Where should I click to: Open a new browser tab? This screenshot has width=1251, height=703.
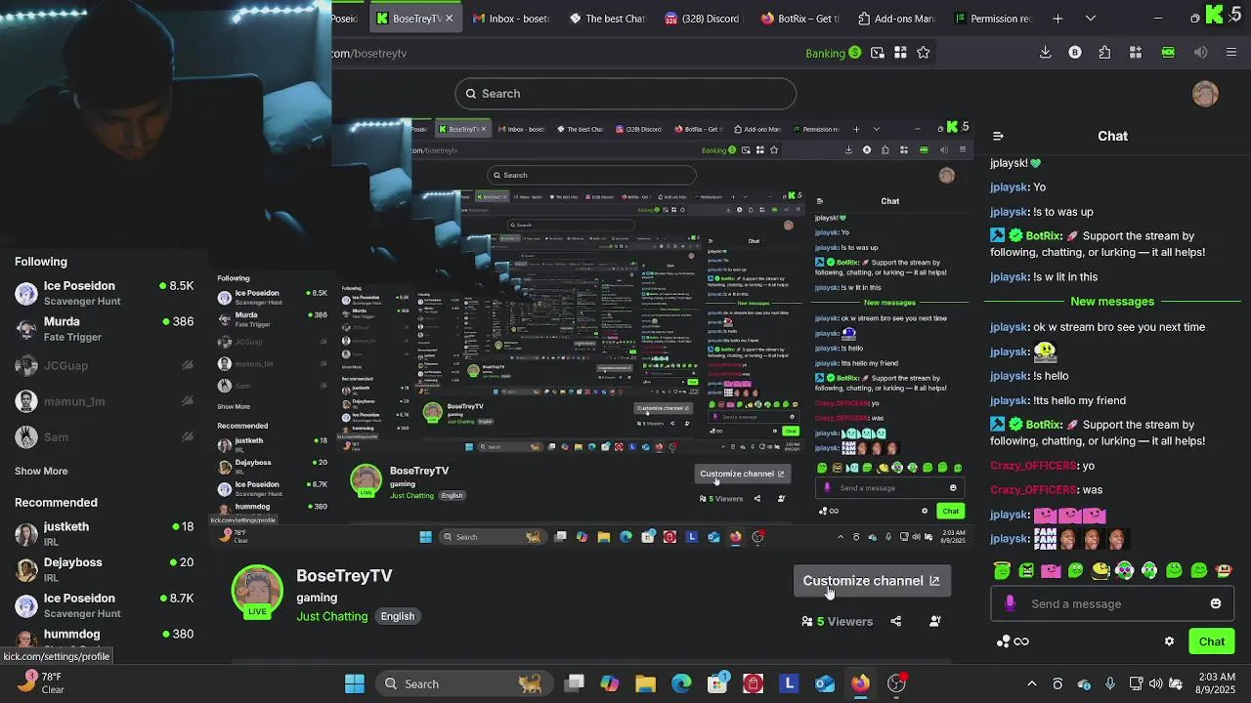click(1057, 19)
